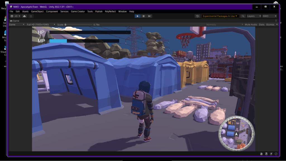Click the Step frame button

coord(149,16)
